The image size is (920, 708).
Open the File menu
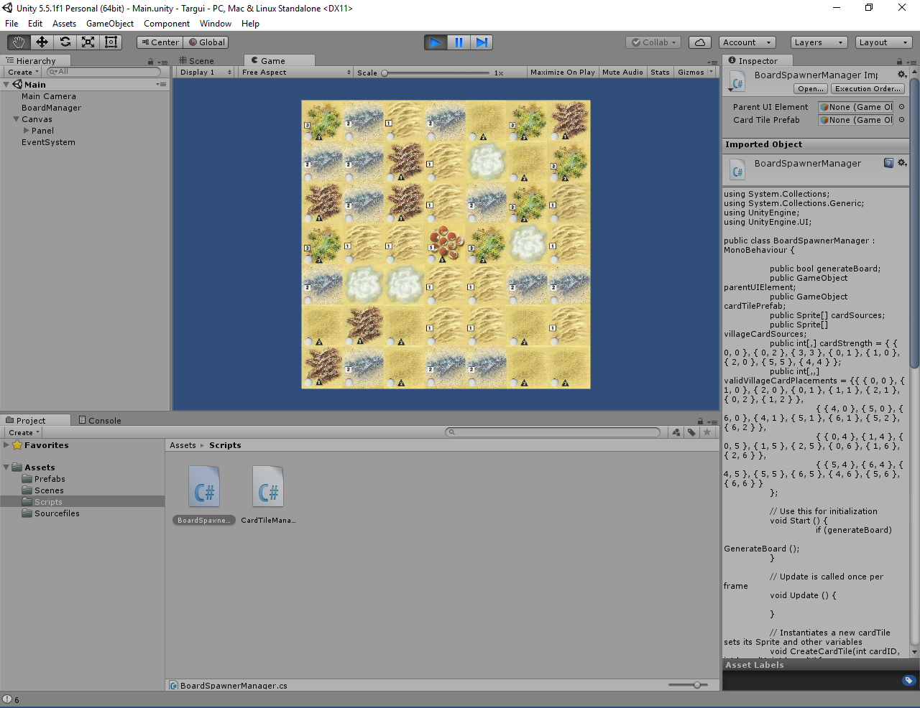pyautogui.click(x=11, y=24)
